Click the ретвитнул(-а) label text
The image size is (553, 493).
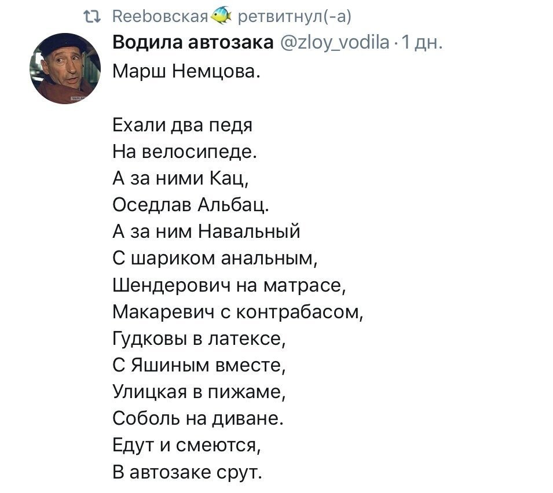(x=295, y=17)
